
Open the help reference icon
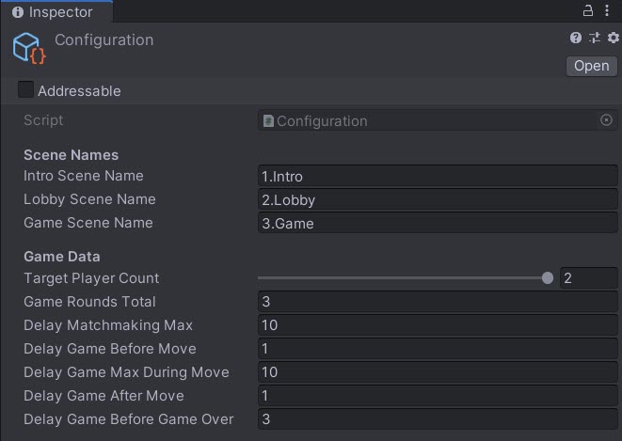coord(576,38)
